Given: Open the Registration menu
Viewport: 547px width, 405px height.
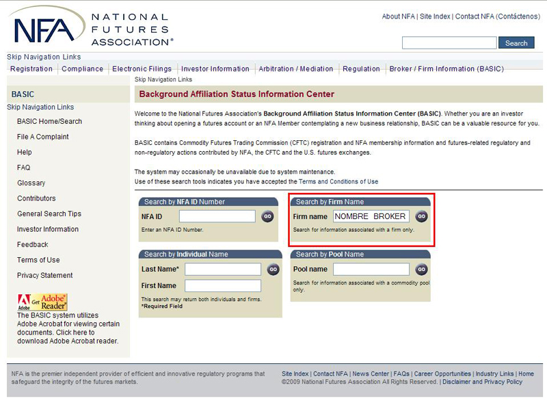Looking at the screenshot, I should tap(31, 69).
